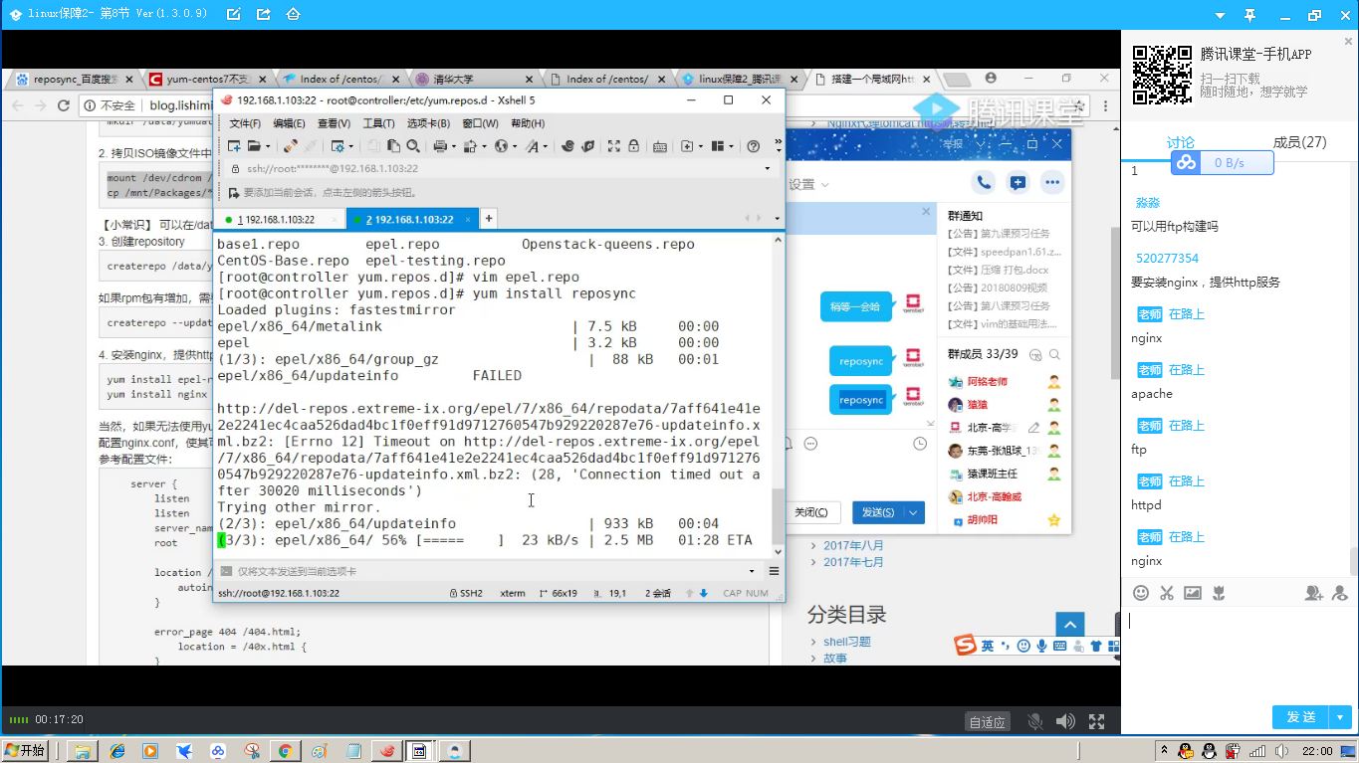Click the Paste clipboard icon in Xshell toolbar
1359x763 pixels.
[393, 146]
